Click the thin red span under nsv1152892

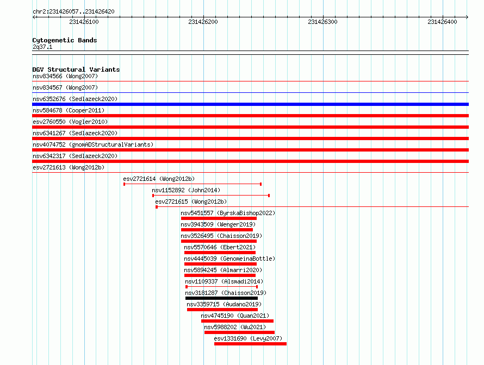point(211,196)
